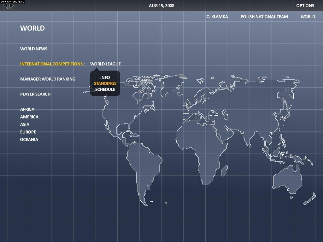
Task: Open World News
Action: click(x=34, y=49)
